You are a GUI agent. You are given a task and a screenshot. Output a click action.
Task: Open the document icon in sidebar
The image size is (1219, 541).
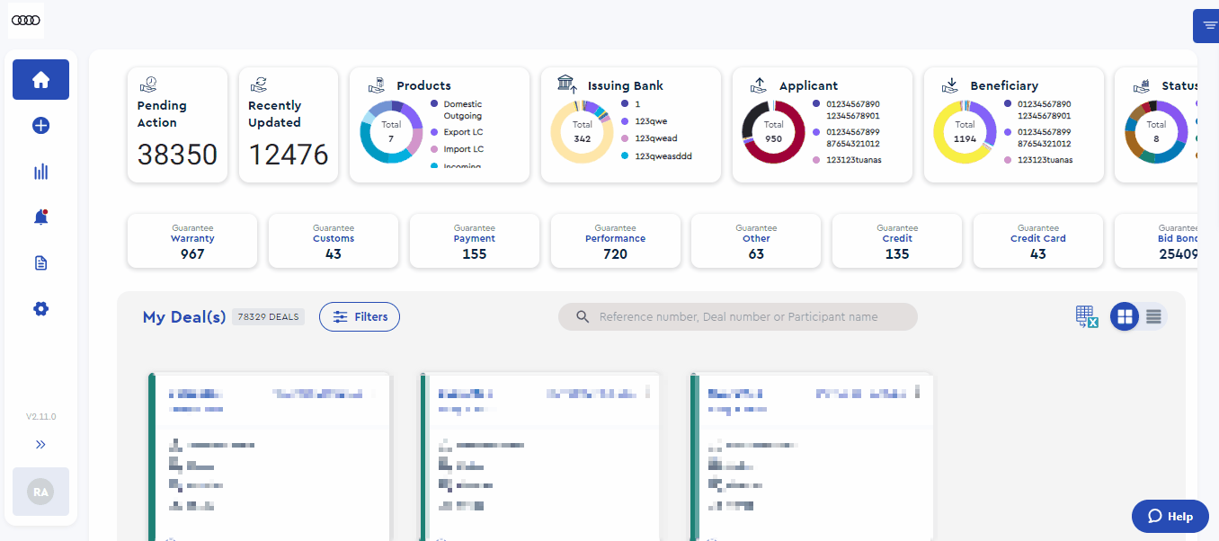40,263
